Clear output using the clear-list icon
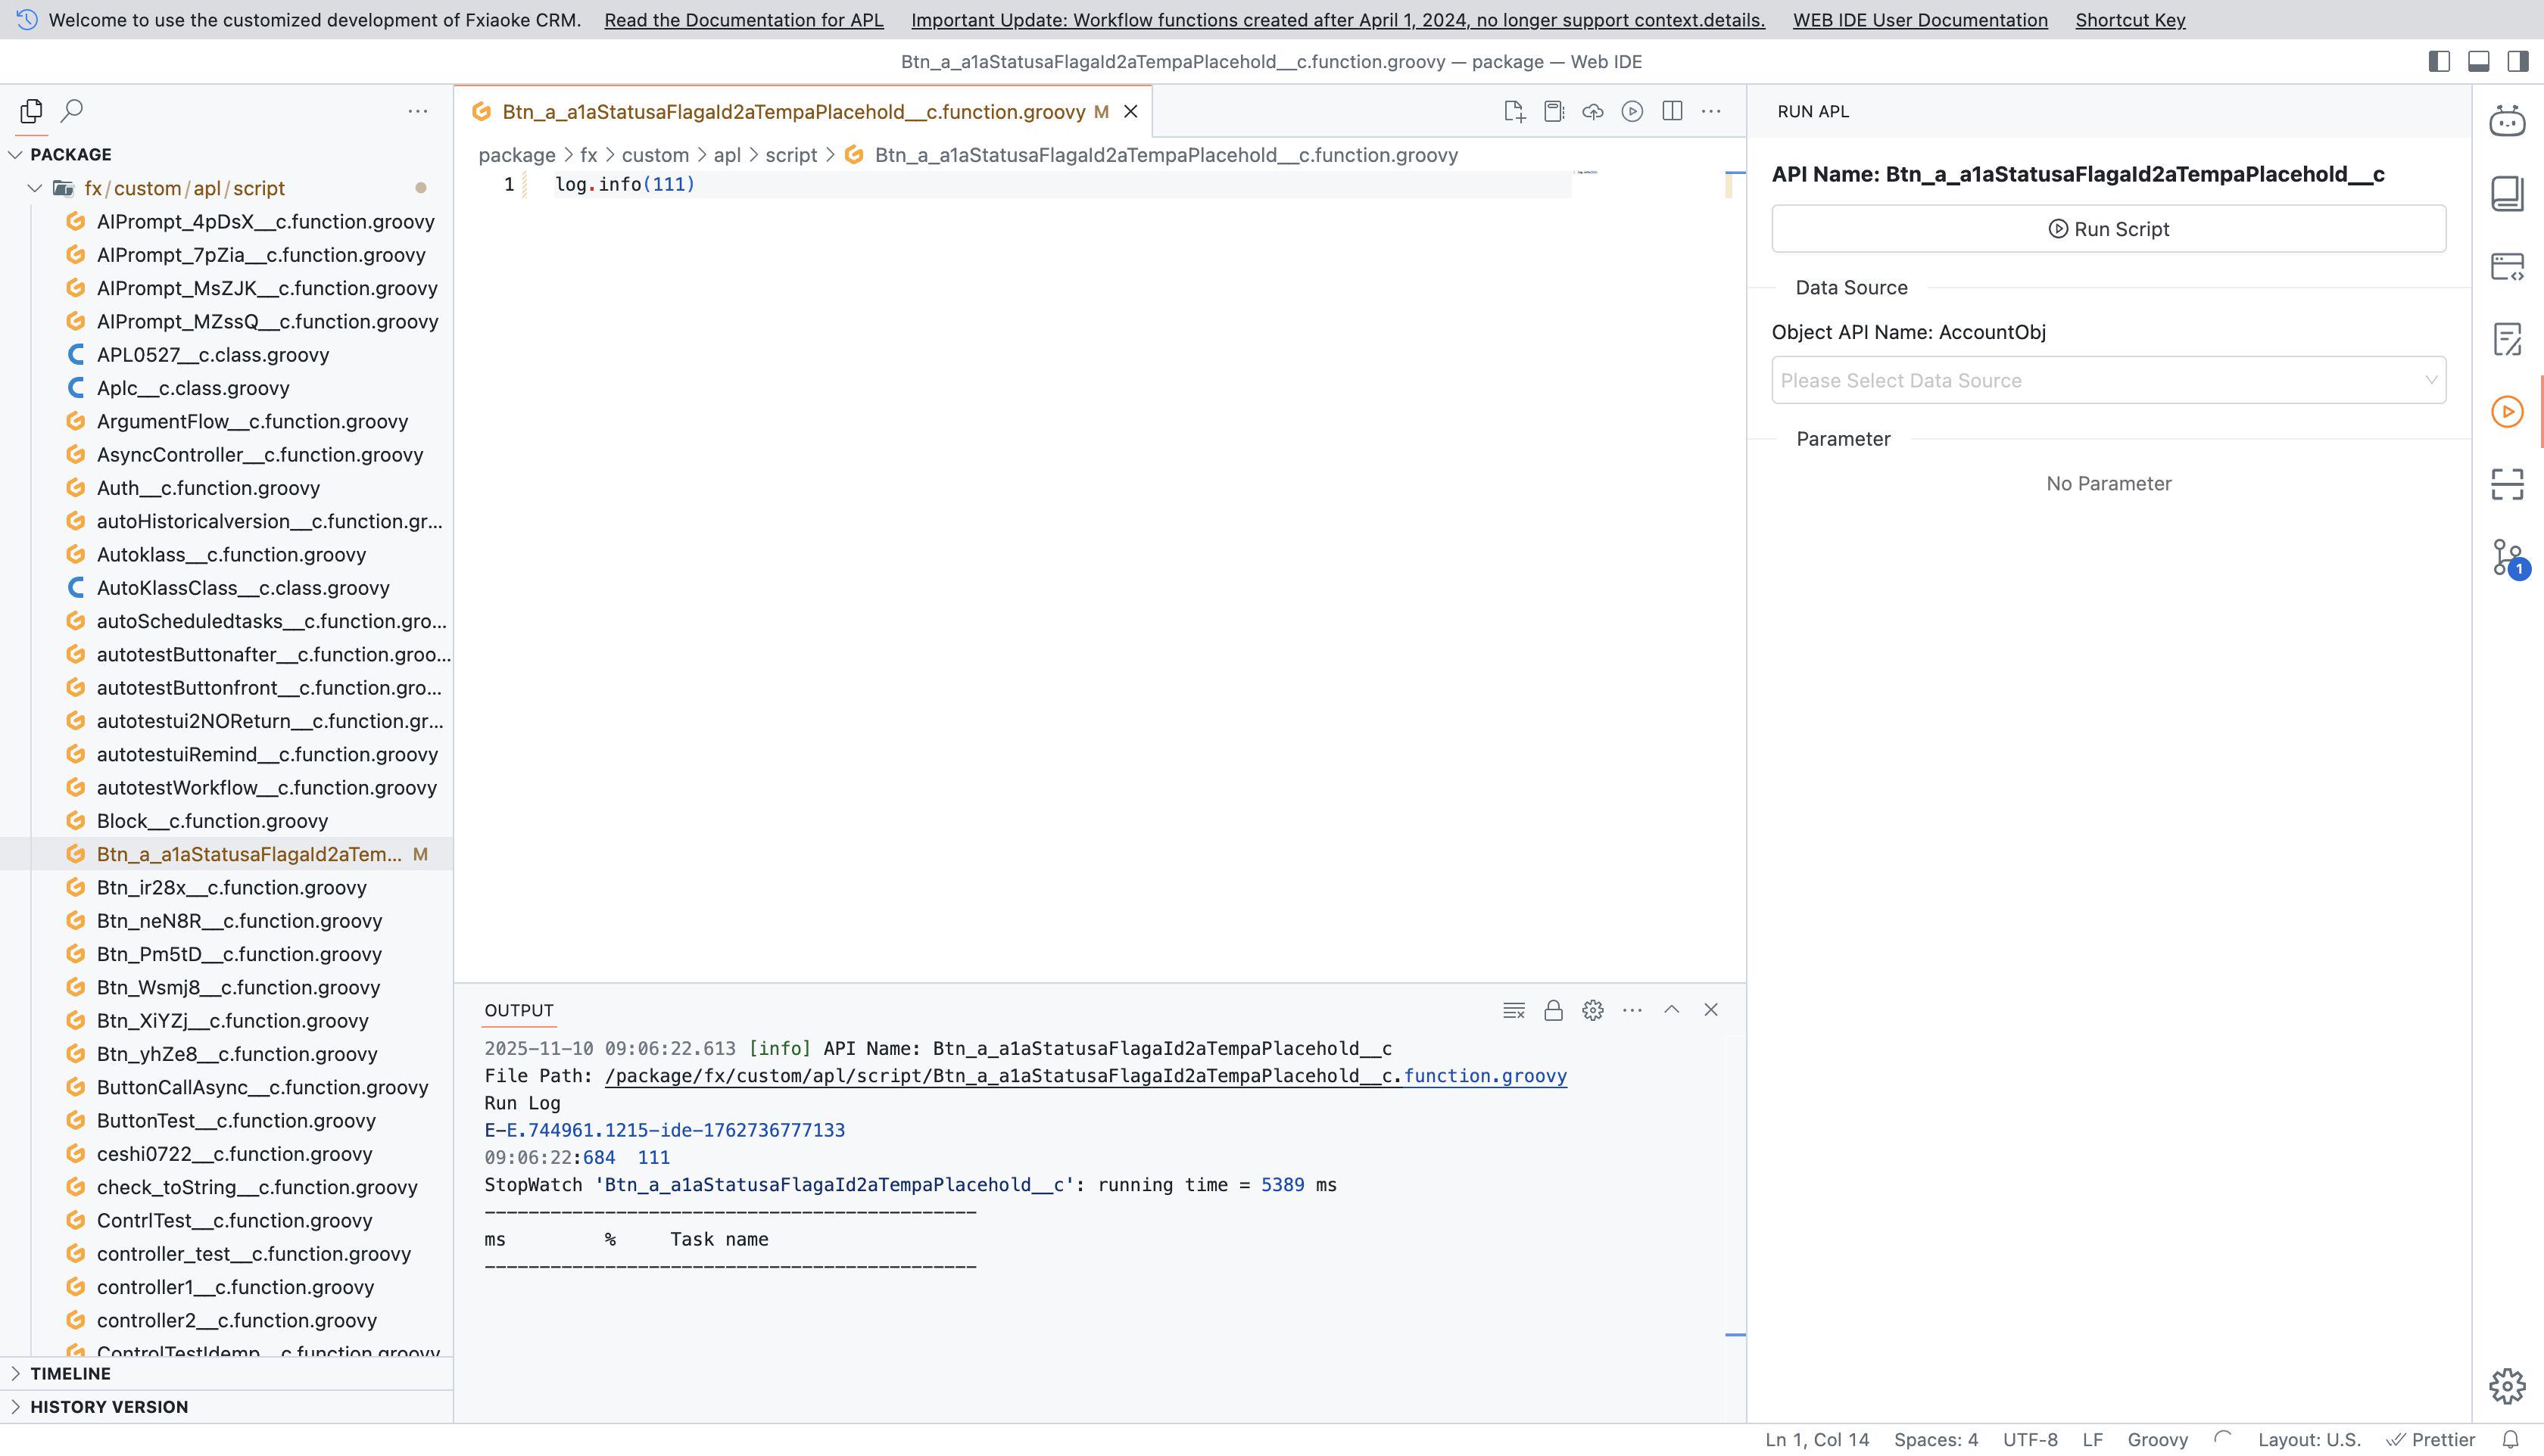 click(1514, 1010)
